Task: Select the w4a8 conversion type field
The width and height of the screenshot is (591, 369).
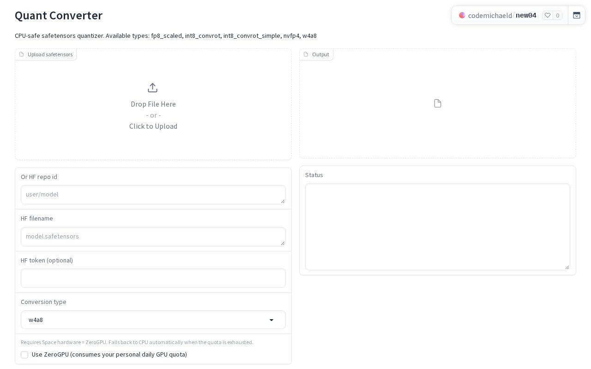Action: pyautogui.click(x=153, y=320)
